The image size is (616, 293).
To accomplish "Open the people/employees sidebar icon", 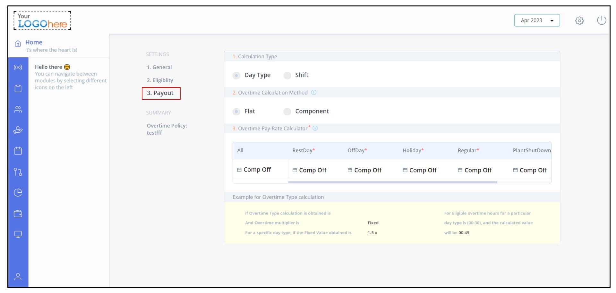I will pos(18,109).
